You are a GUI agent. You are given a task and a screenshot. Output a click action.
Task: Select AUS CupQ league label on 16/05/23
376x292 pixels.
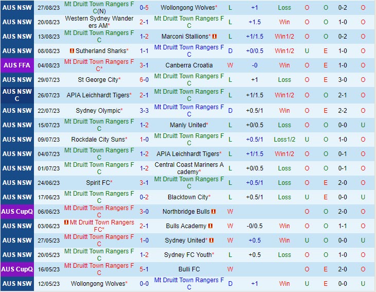pos(17,269)
